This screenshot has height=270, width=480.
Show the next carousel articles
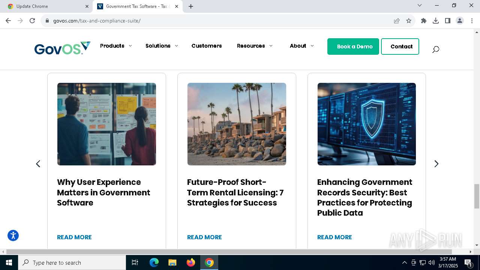click(x=436, y=164)
